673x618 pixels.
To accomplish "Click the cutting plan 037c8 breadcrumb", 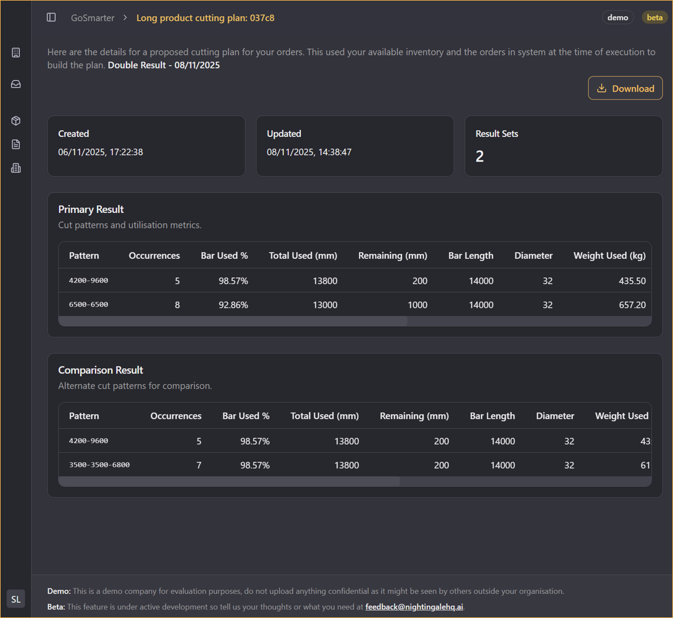I will 205,18.
